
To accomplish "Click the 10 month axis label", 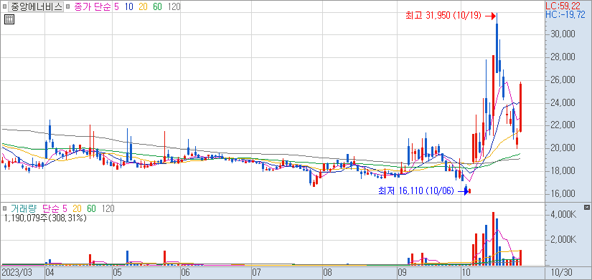I will point(466,271).
